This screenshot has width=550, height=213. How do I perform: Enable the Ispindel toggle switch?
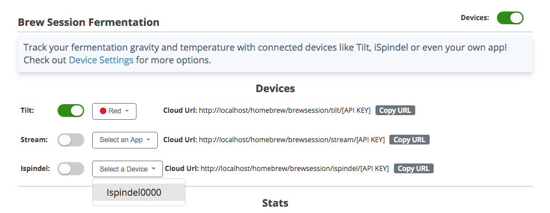tap(71, 169)
